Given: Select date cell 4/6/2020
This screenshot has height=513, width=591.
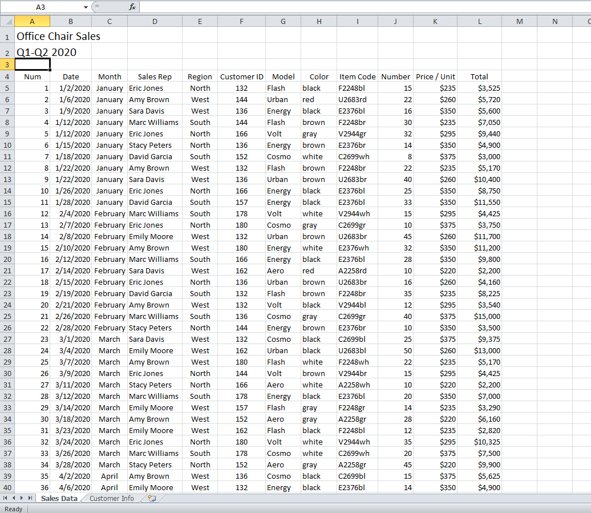Looking at the screenshot, I should 71,488.
